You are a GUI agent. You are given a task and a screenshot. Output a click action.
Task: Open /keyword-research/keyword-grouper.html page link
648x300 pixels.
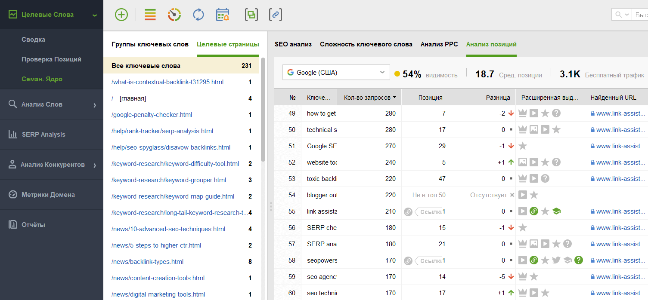[169, 180]
